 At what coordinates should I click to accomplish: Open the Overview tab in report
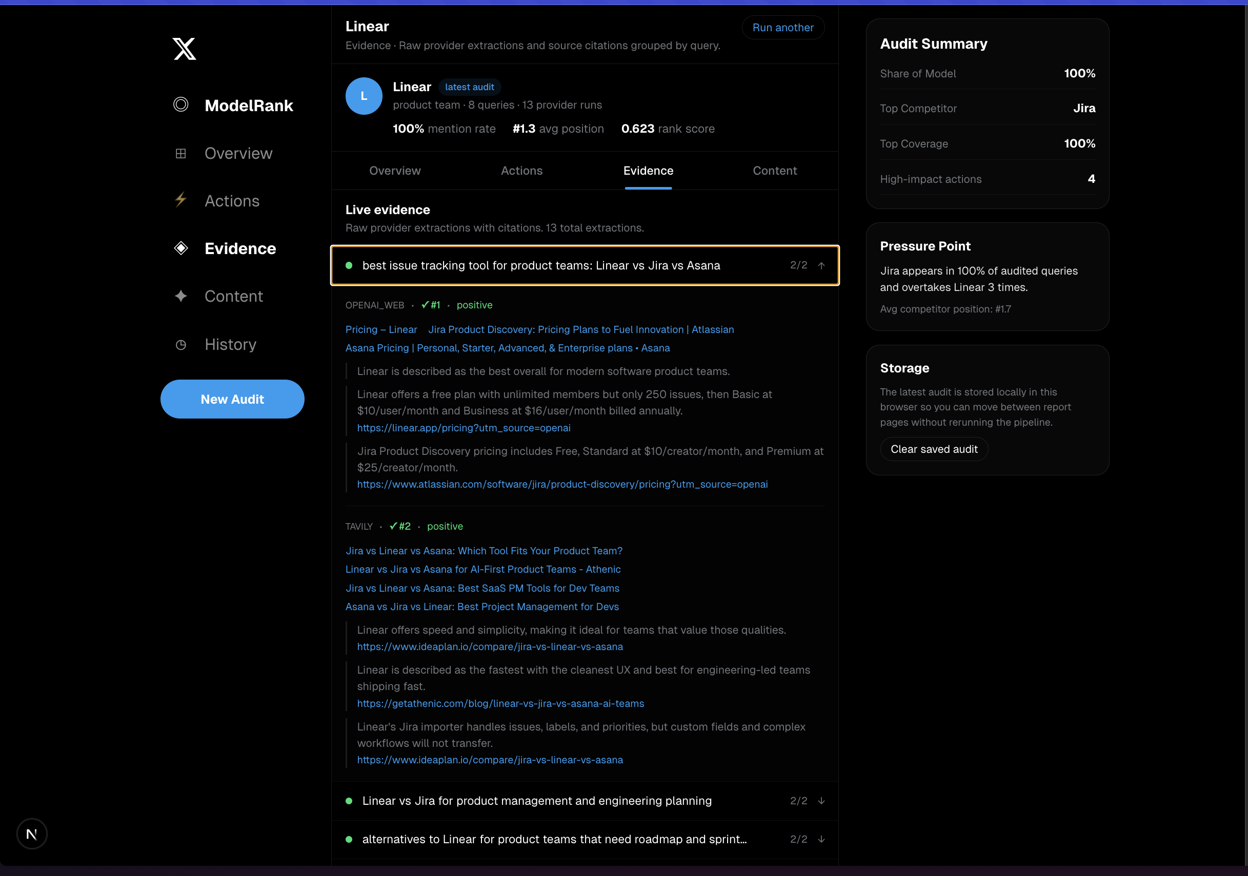click(x=395, y=171)
